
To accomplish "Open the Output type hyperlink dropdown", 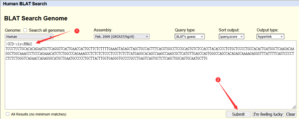I will coord(270,36).
